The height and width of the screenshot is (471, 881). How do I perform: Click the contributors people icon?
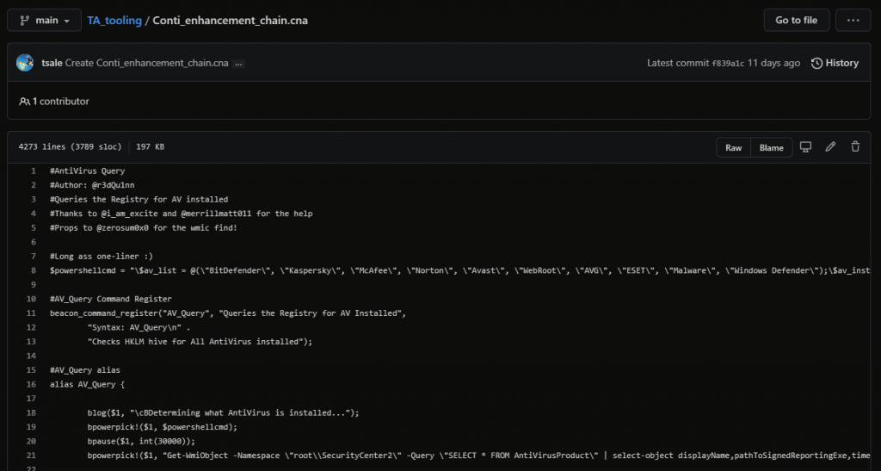24,102
